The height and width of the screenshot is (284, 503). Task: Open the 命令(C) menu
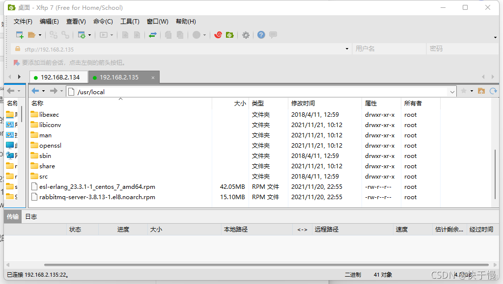coord(103,22)
